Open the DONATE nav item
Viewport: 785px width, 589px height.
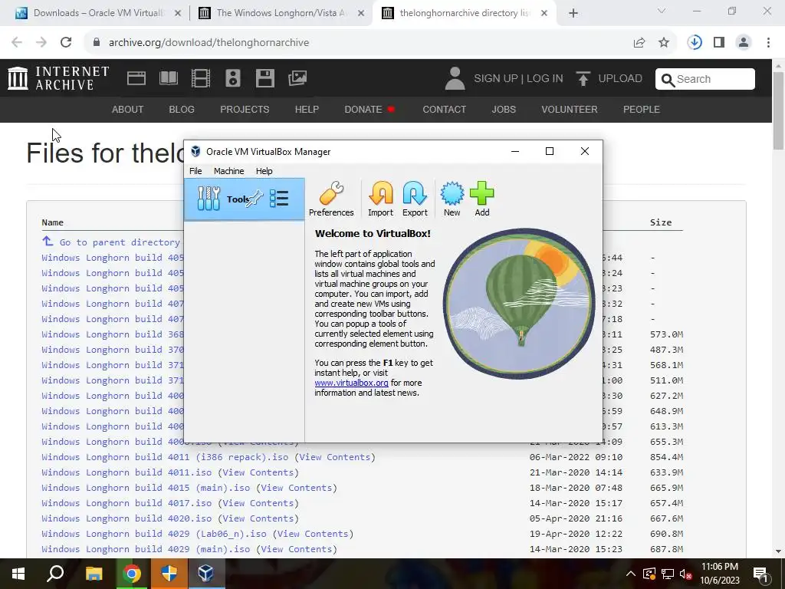coord(370,109)
